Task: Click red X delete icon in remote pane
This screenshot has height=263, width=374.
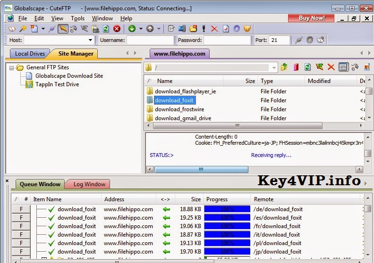Action: click(x=331, y=67)
